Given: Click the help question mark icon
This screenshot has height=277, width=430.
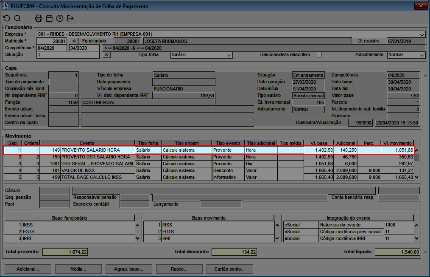Looking at the screenshot, I should [60, 18].
